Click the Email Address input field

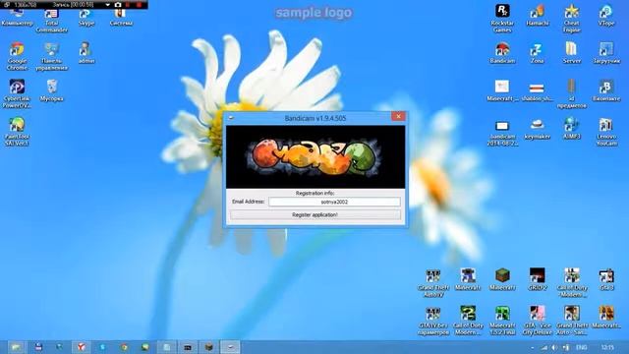[x=334, y=202]
